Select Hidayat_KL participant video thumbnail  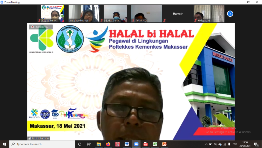click(209, 14)
